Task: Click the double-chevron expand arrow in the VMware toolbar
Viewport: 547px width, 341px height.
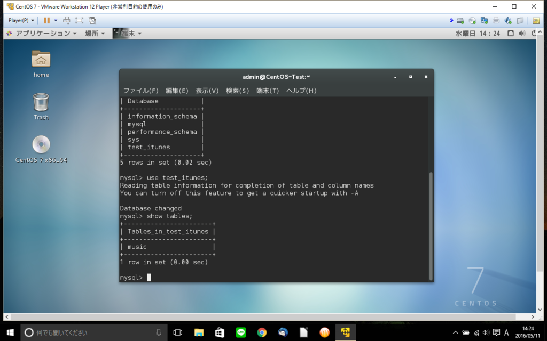Action: pos(451,20)
